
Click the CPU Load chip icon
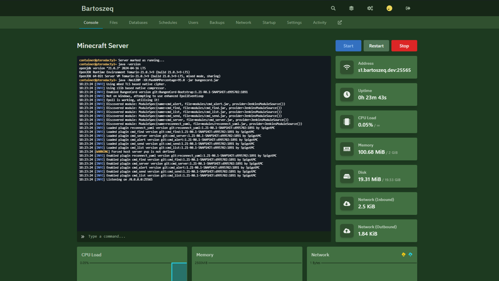tap(347, 122)
